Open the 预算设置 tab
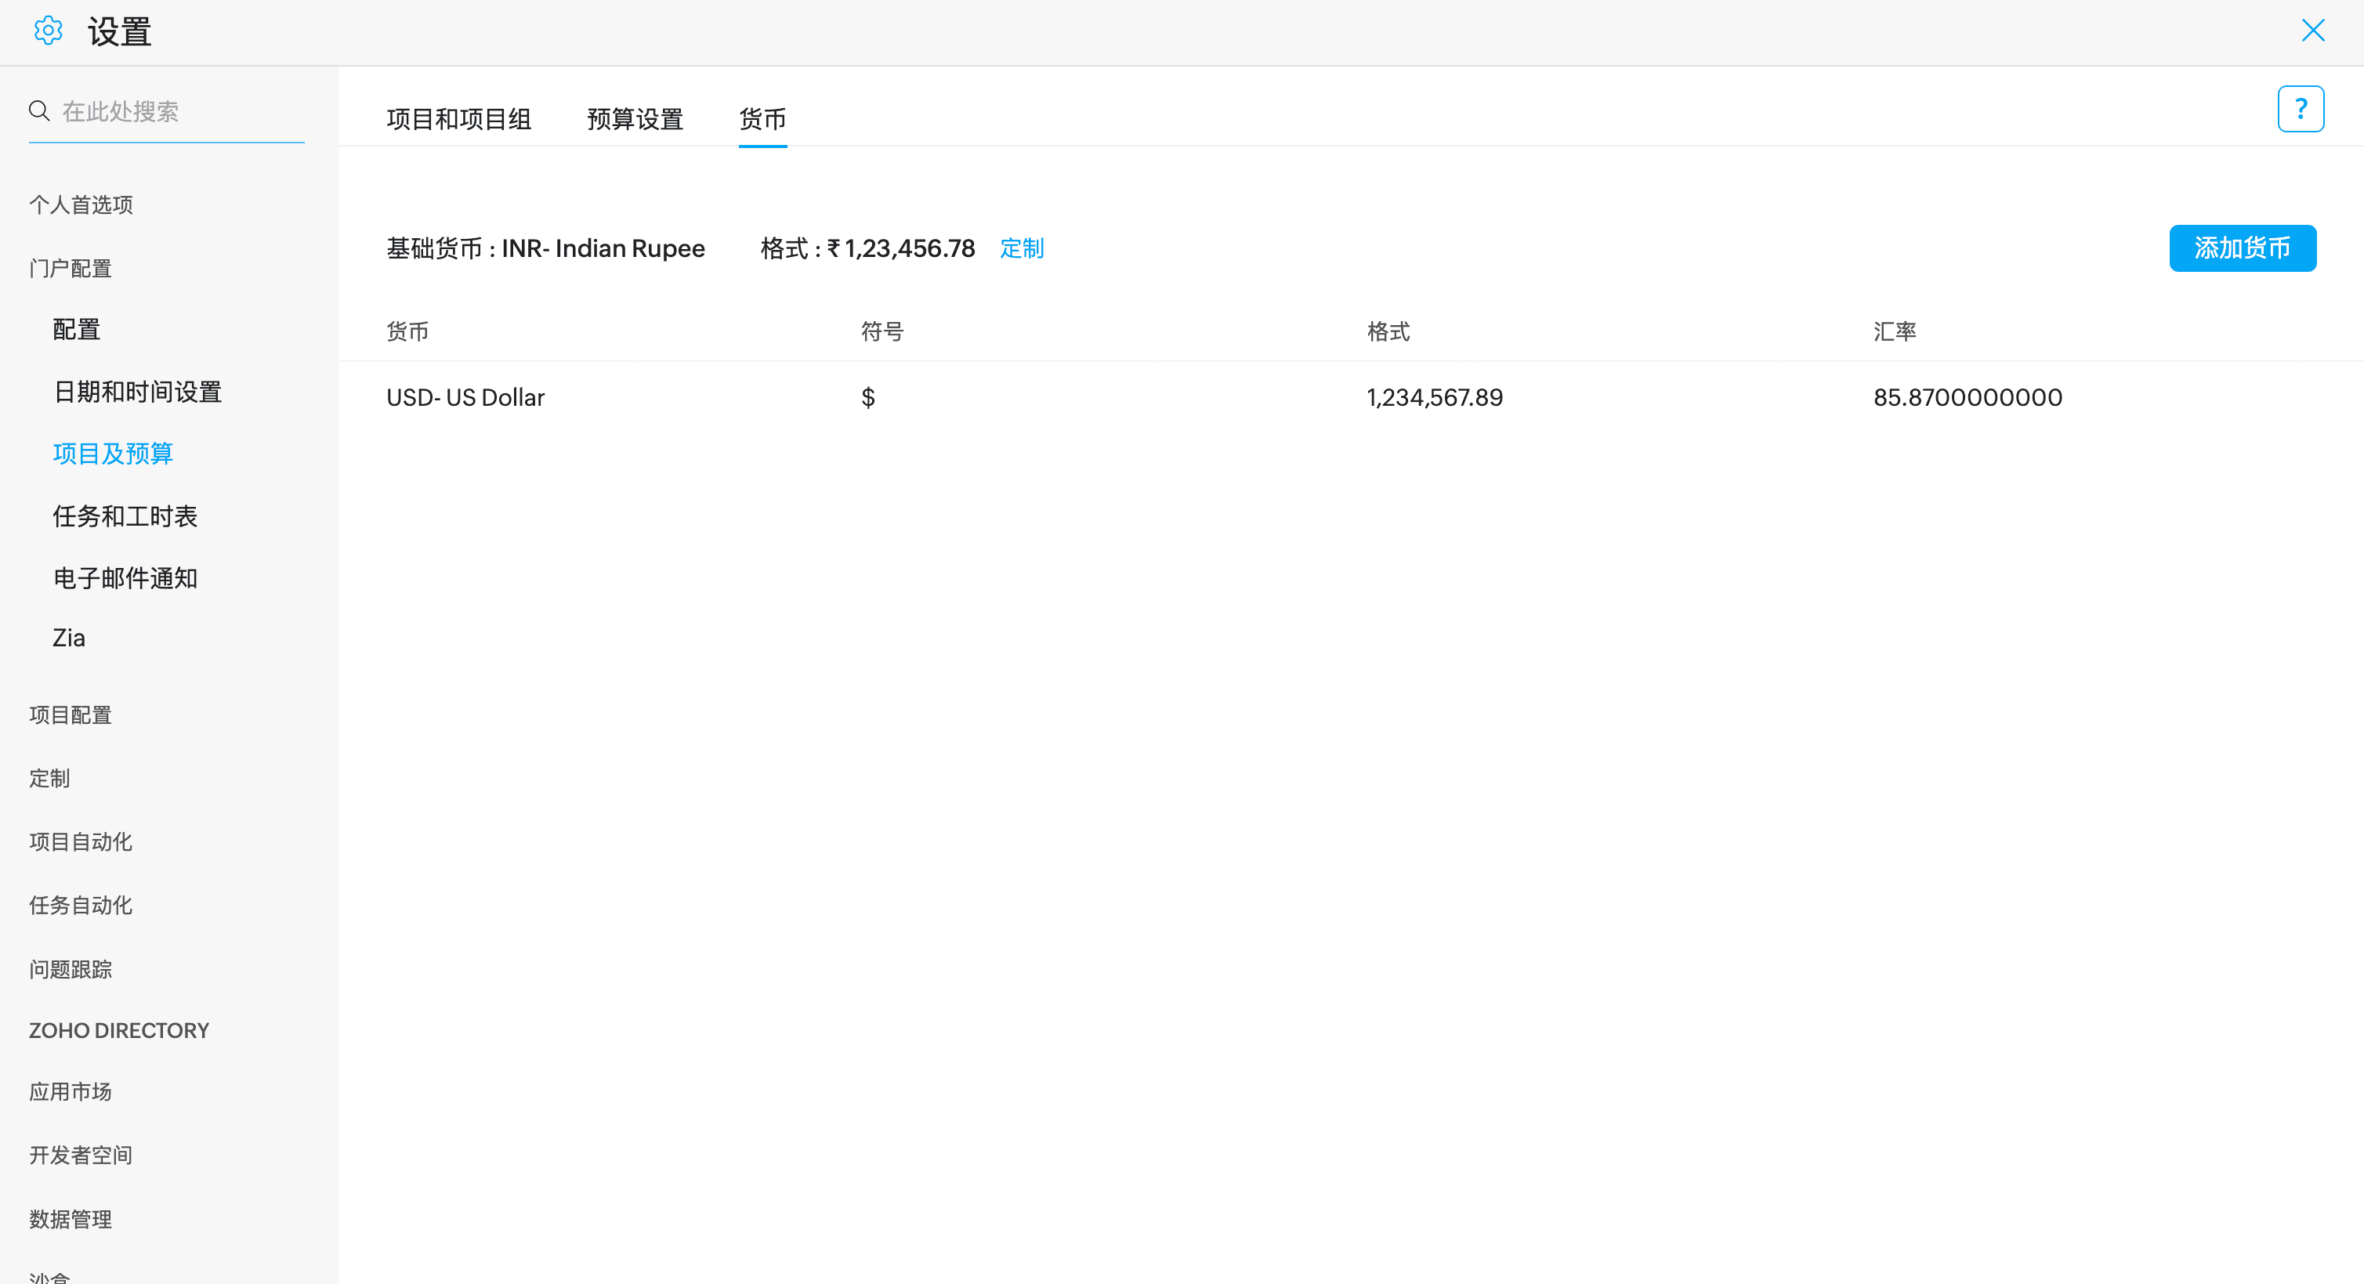This screenshot has height=1284, width=2364. [634, 119]
